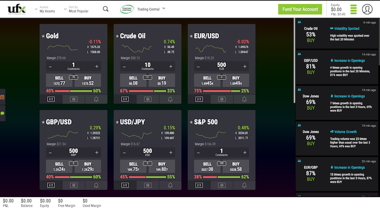Toggle the favorite star for GBP/USD
The width and height of the screenshot is (380, 208).
click(x=43, y=122)
